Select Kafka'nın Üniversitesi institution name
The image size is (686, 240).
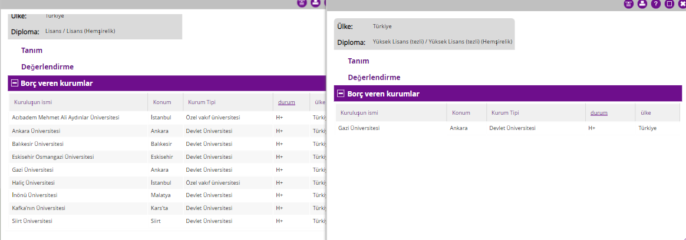38,208
